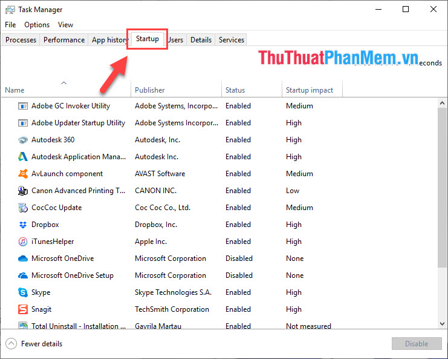
Task: Click the Autodesk Application Manager icon
Action: [23, 157]
